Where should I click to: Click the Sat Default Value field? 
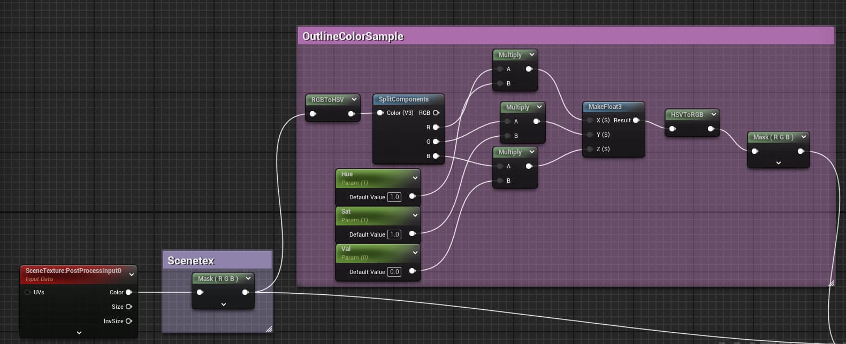(x=394, y=234)
